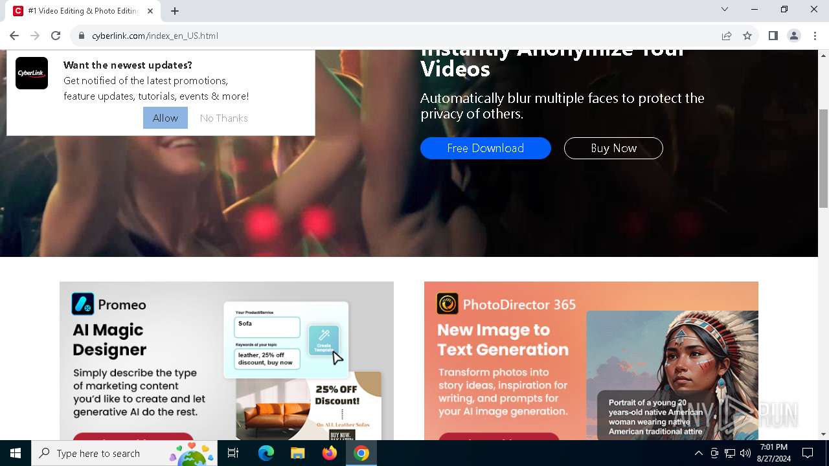Open the tab search dropdown
The height and width of the screenshot is (466, 829).
725,9
